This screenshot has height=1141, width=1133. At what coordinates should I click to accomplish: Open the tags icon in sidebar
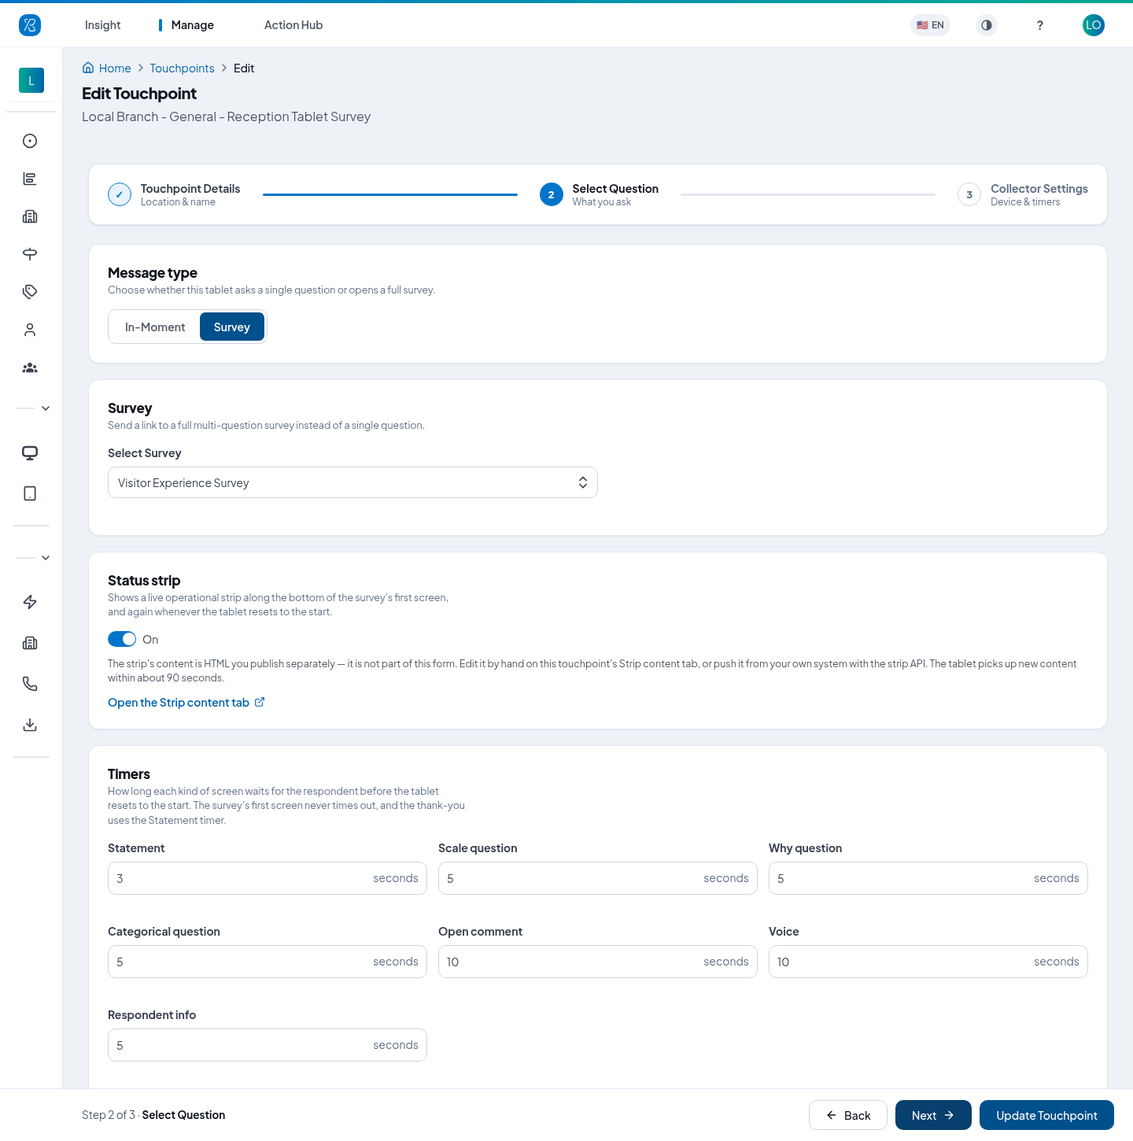pos(30,292)
